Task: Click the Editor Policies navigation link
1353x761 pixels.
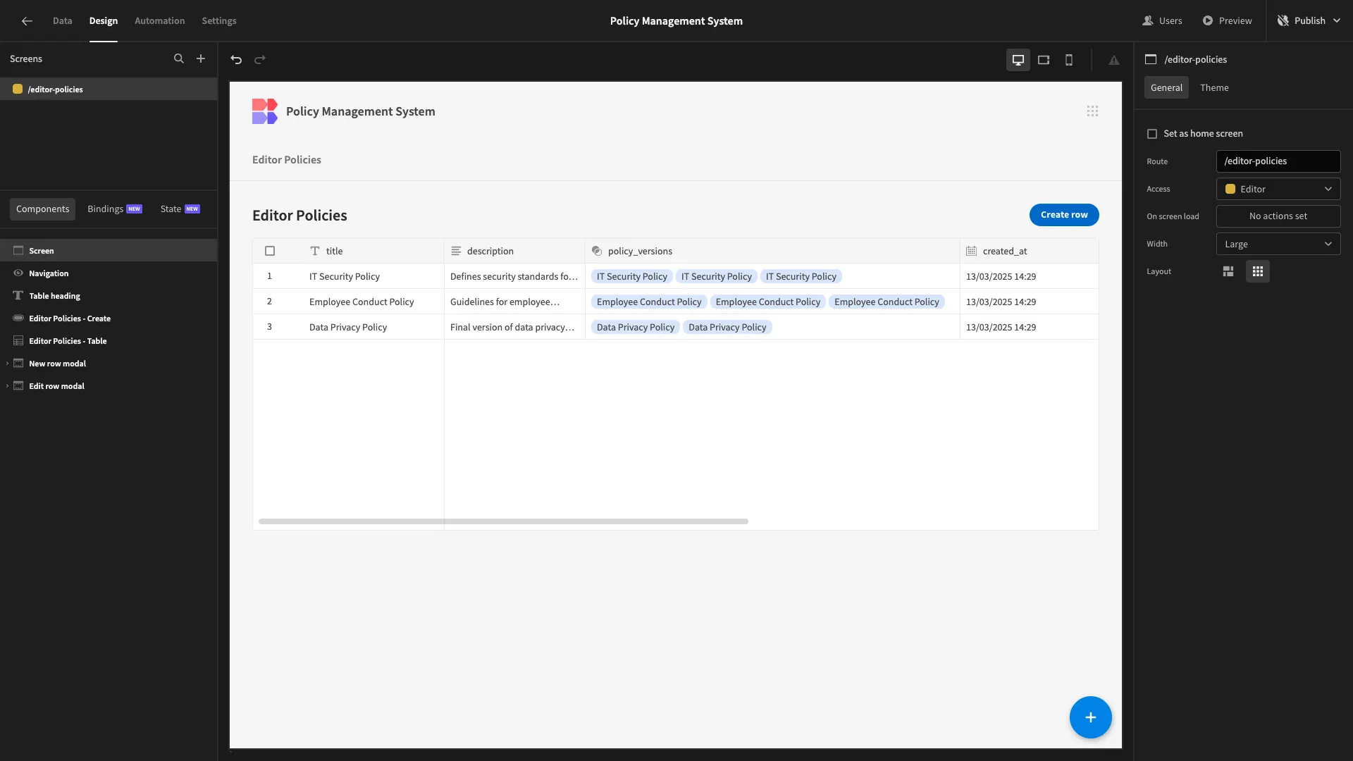Action: click(x=287, y=160)
